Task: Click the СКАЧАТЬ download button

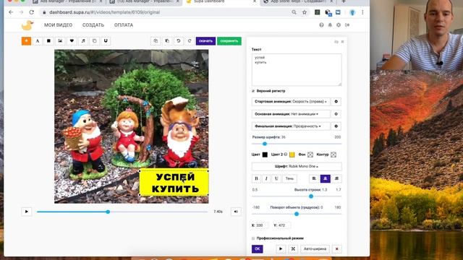Action: coord(205,41)
